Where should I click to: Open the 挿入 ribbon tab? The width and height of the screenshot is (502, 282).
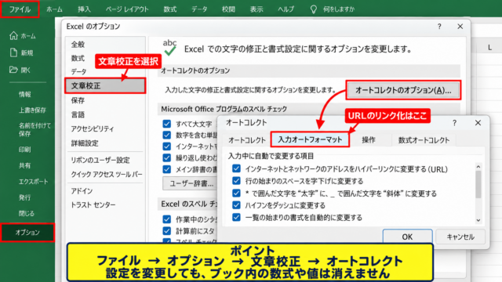point(84,9)
